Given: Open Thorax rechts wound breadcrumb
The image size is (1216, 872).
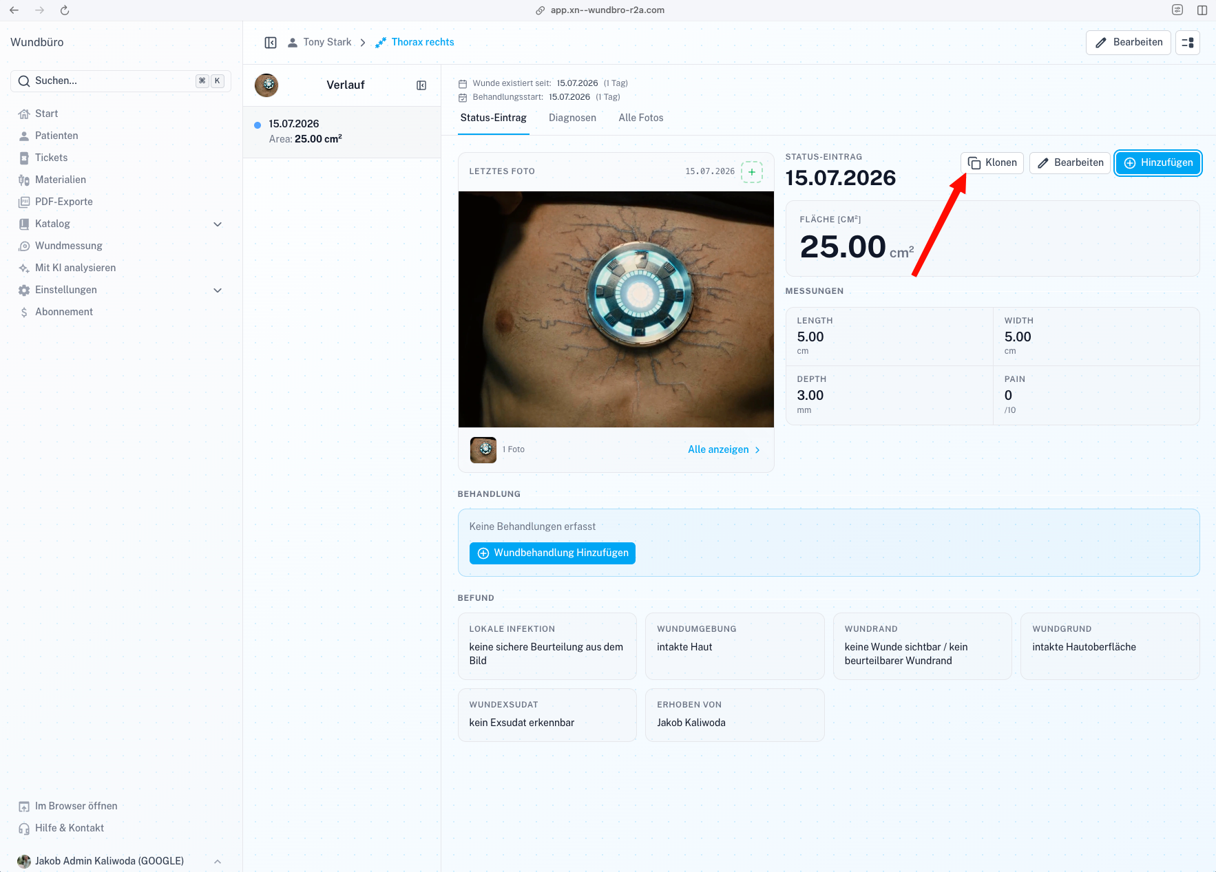Looking at the screenshot, I should 415,42.
